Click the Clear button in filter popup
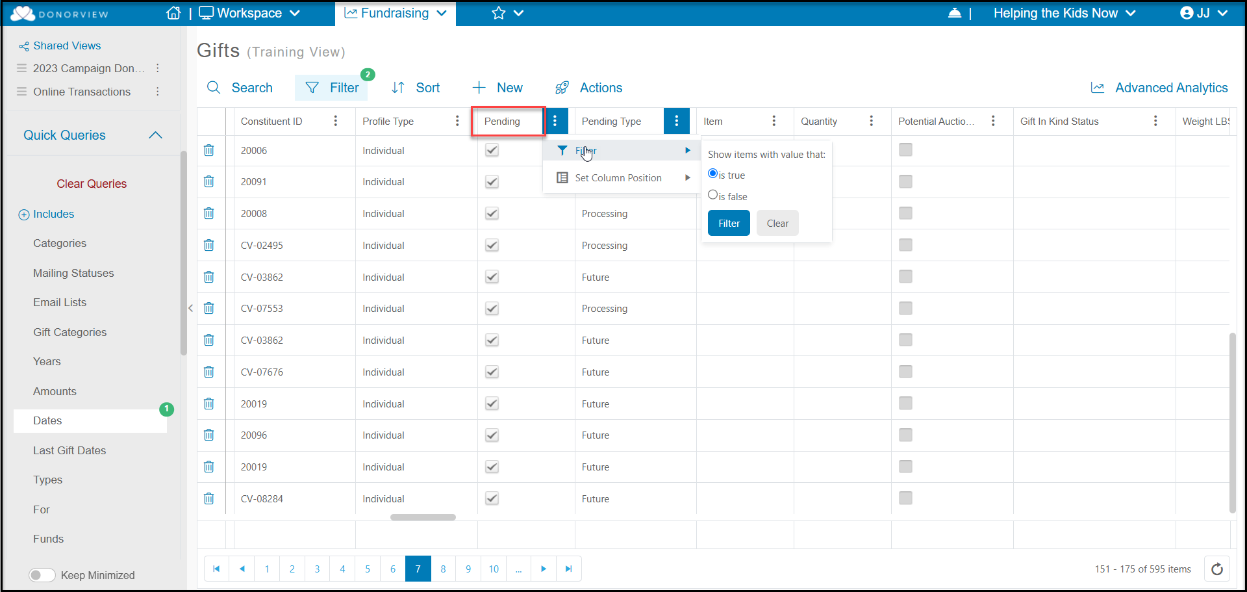 (x=777, y=223)
